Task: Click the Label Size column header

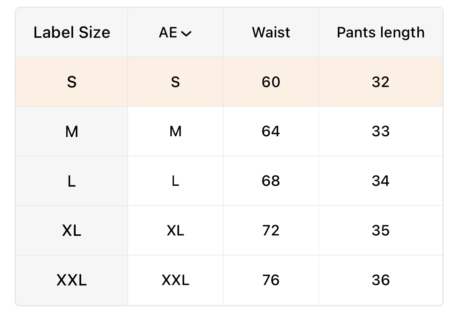Action: click(72, 33)
